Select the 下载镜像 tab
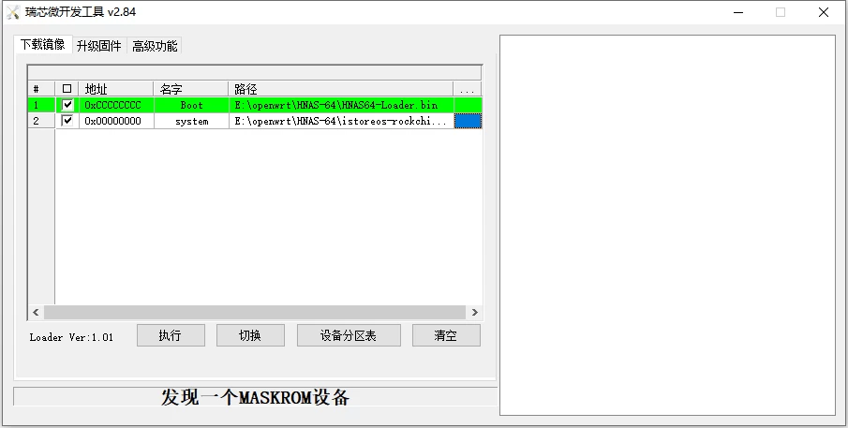Screen dimensions: 848x428 click(x=43, y=44)
